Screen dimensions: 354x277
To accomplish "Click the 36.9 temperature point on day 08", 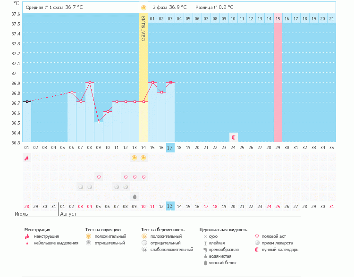I will click(x=90, y=82).
